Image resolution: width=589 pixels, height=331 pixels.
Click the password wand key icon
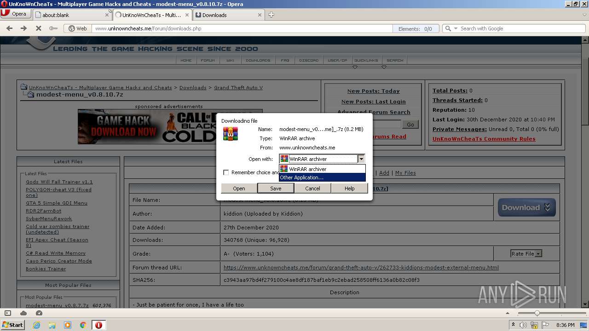coord(53,29)
